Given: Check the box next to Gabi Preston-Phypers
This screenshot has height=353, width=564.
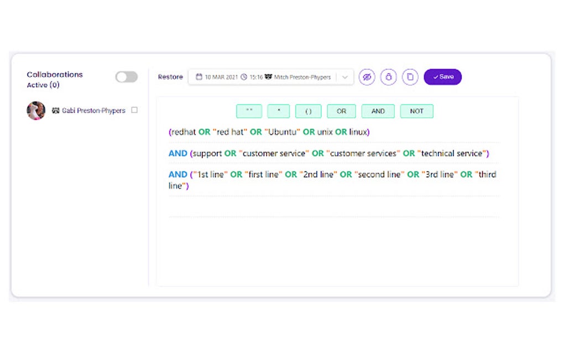Looking at the screenshot, I should coord(134,111).
